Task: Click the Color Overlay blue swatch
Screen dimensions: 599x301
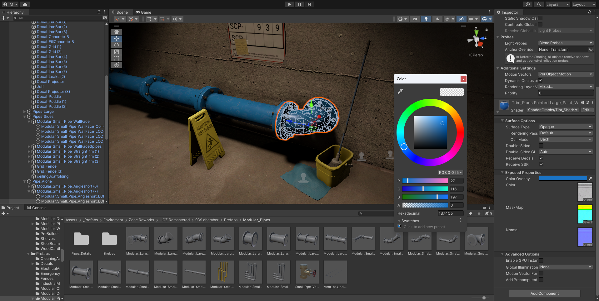Action: coord(563,179)
